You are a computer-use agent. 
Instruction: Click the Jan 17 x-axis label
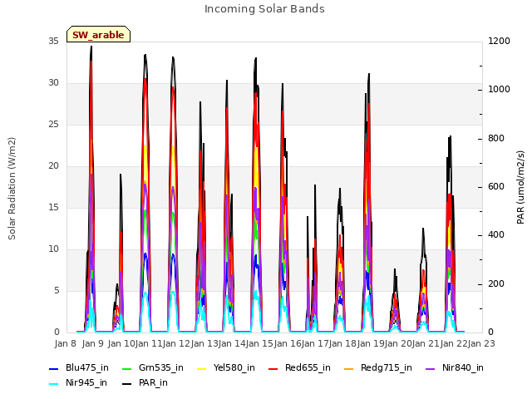[x=315, y=343]
